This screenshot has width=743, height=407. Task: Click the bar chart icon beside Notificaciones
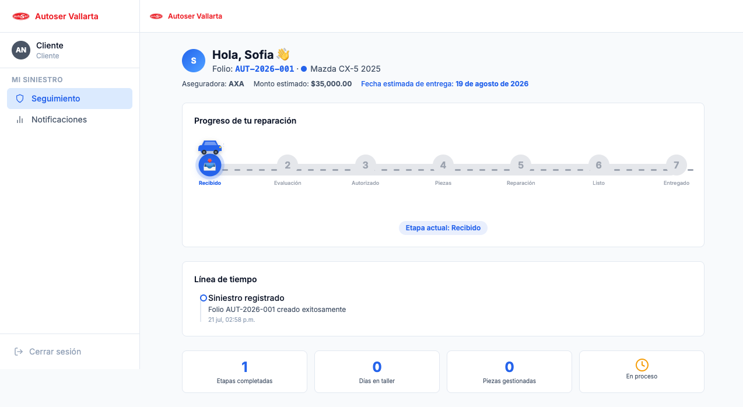(20, 120)
